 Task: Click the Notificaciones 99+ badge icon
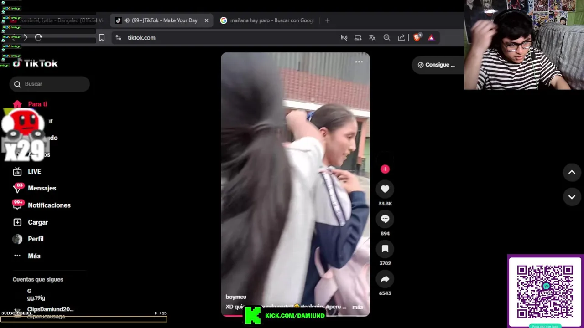(17, 205)
